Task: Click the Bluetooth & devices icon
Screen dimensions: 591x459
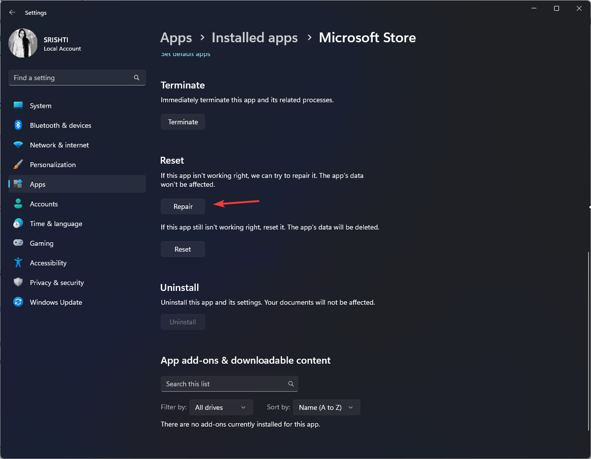Action: (18, 125)
